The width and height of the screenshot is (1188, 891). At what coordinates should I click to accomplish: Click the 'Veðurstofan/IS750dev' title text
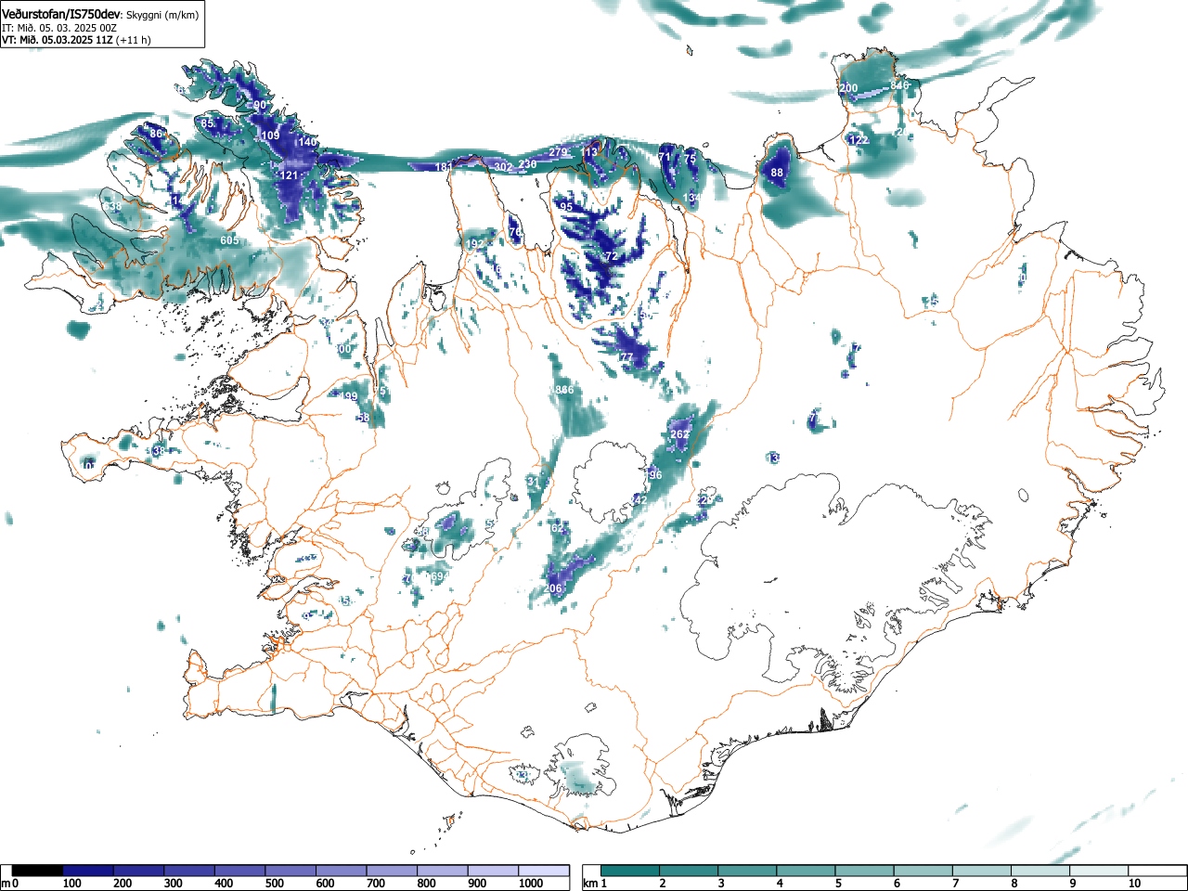[x=62, y=14]
